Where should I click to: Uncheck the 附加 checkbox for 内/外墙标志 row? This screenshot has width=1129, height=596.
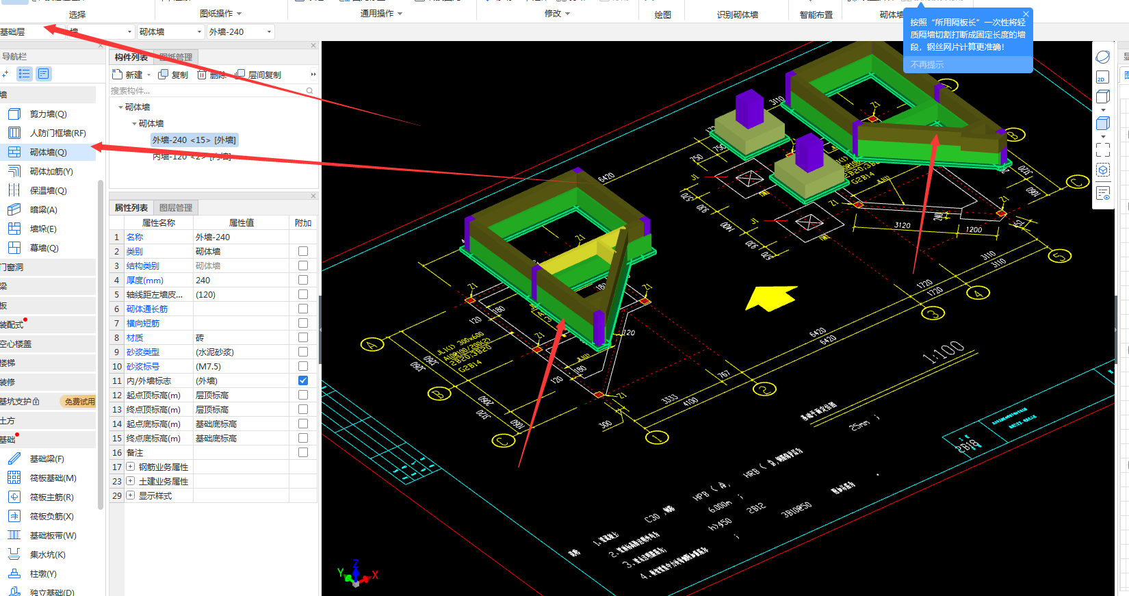[x=303, y=381]
